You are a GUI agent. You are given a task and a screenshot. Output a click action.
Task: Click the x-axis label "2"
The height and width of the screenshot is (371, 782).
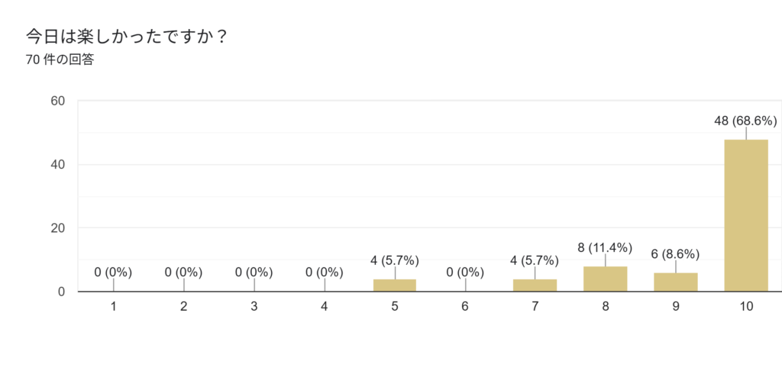pyautogui.click(x=184, y=307)
